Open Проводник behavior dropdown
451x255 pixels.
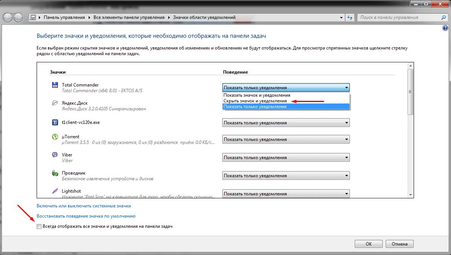(286, 176)
